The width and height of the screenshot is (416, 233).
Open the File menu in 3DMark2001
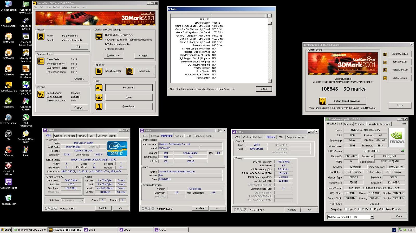click(36, 7)
